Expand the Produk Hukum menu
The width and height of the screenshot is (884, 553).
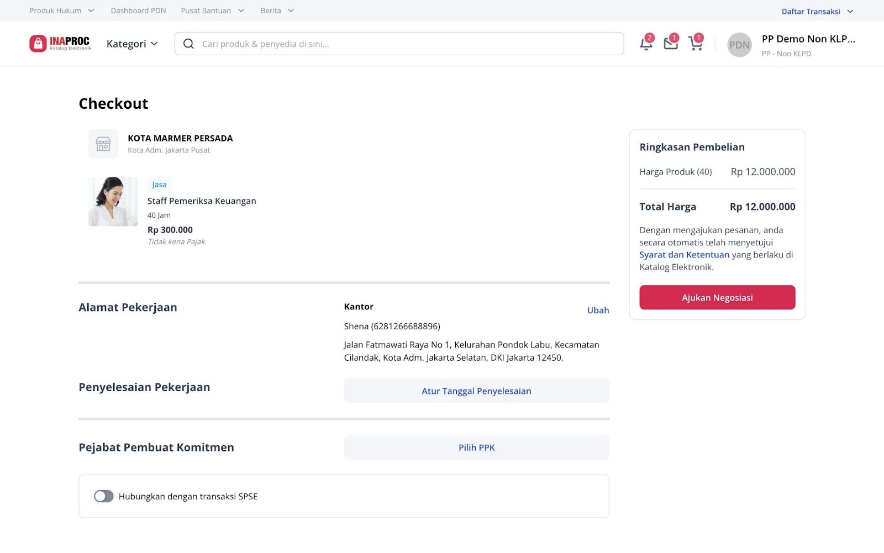pyautogui.click(x=62, y=10)
